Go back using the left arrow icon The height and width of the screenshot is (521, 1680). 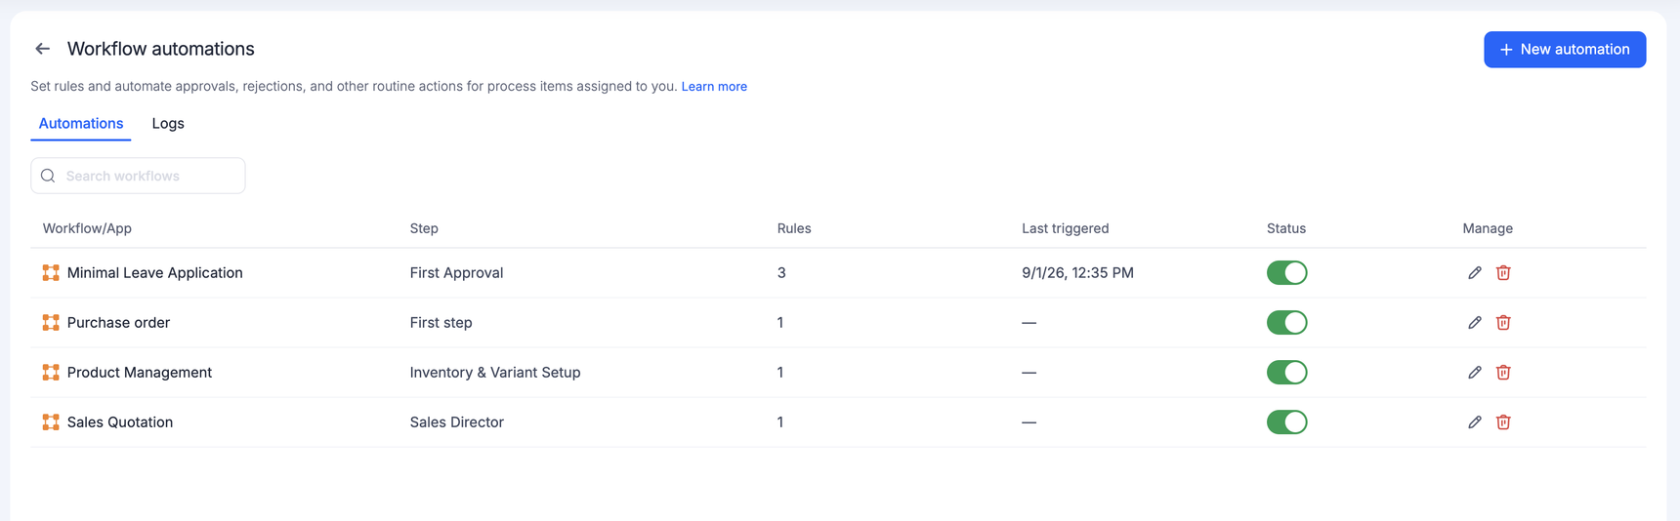click(x=42, y=49)
